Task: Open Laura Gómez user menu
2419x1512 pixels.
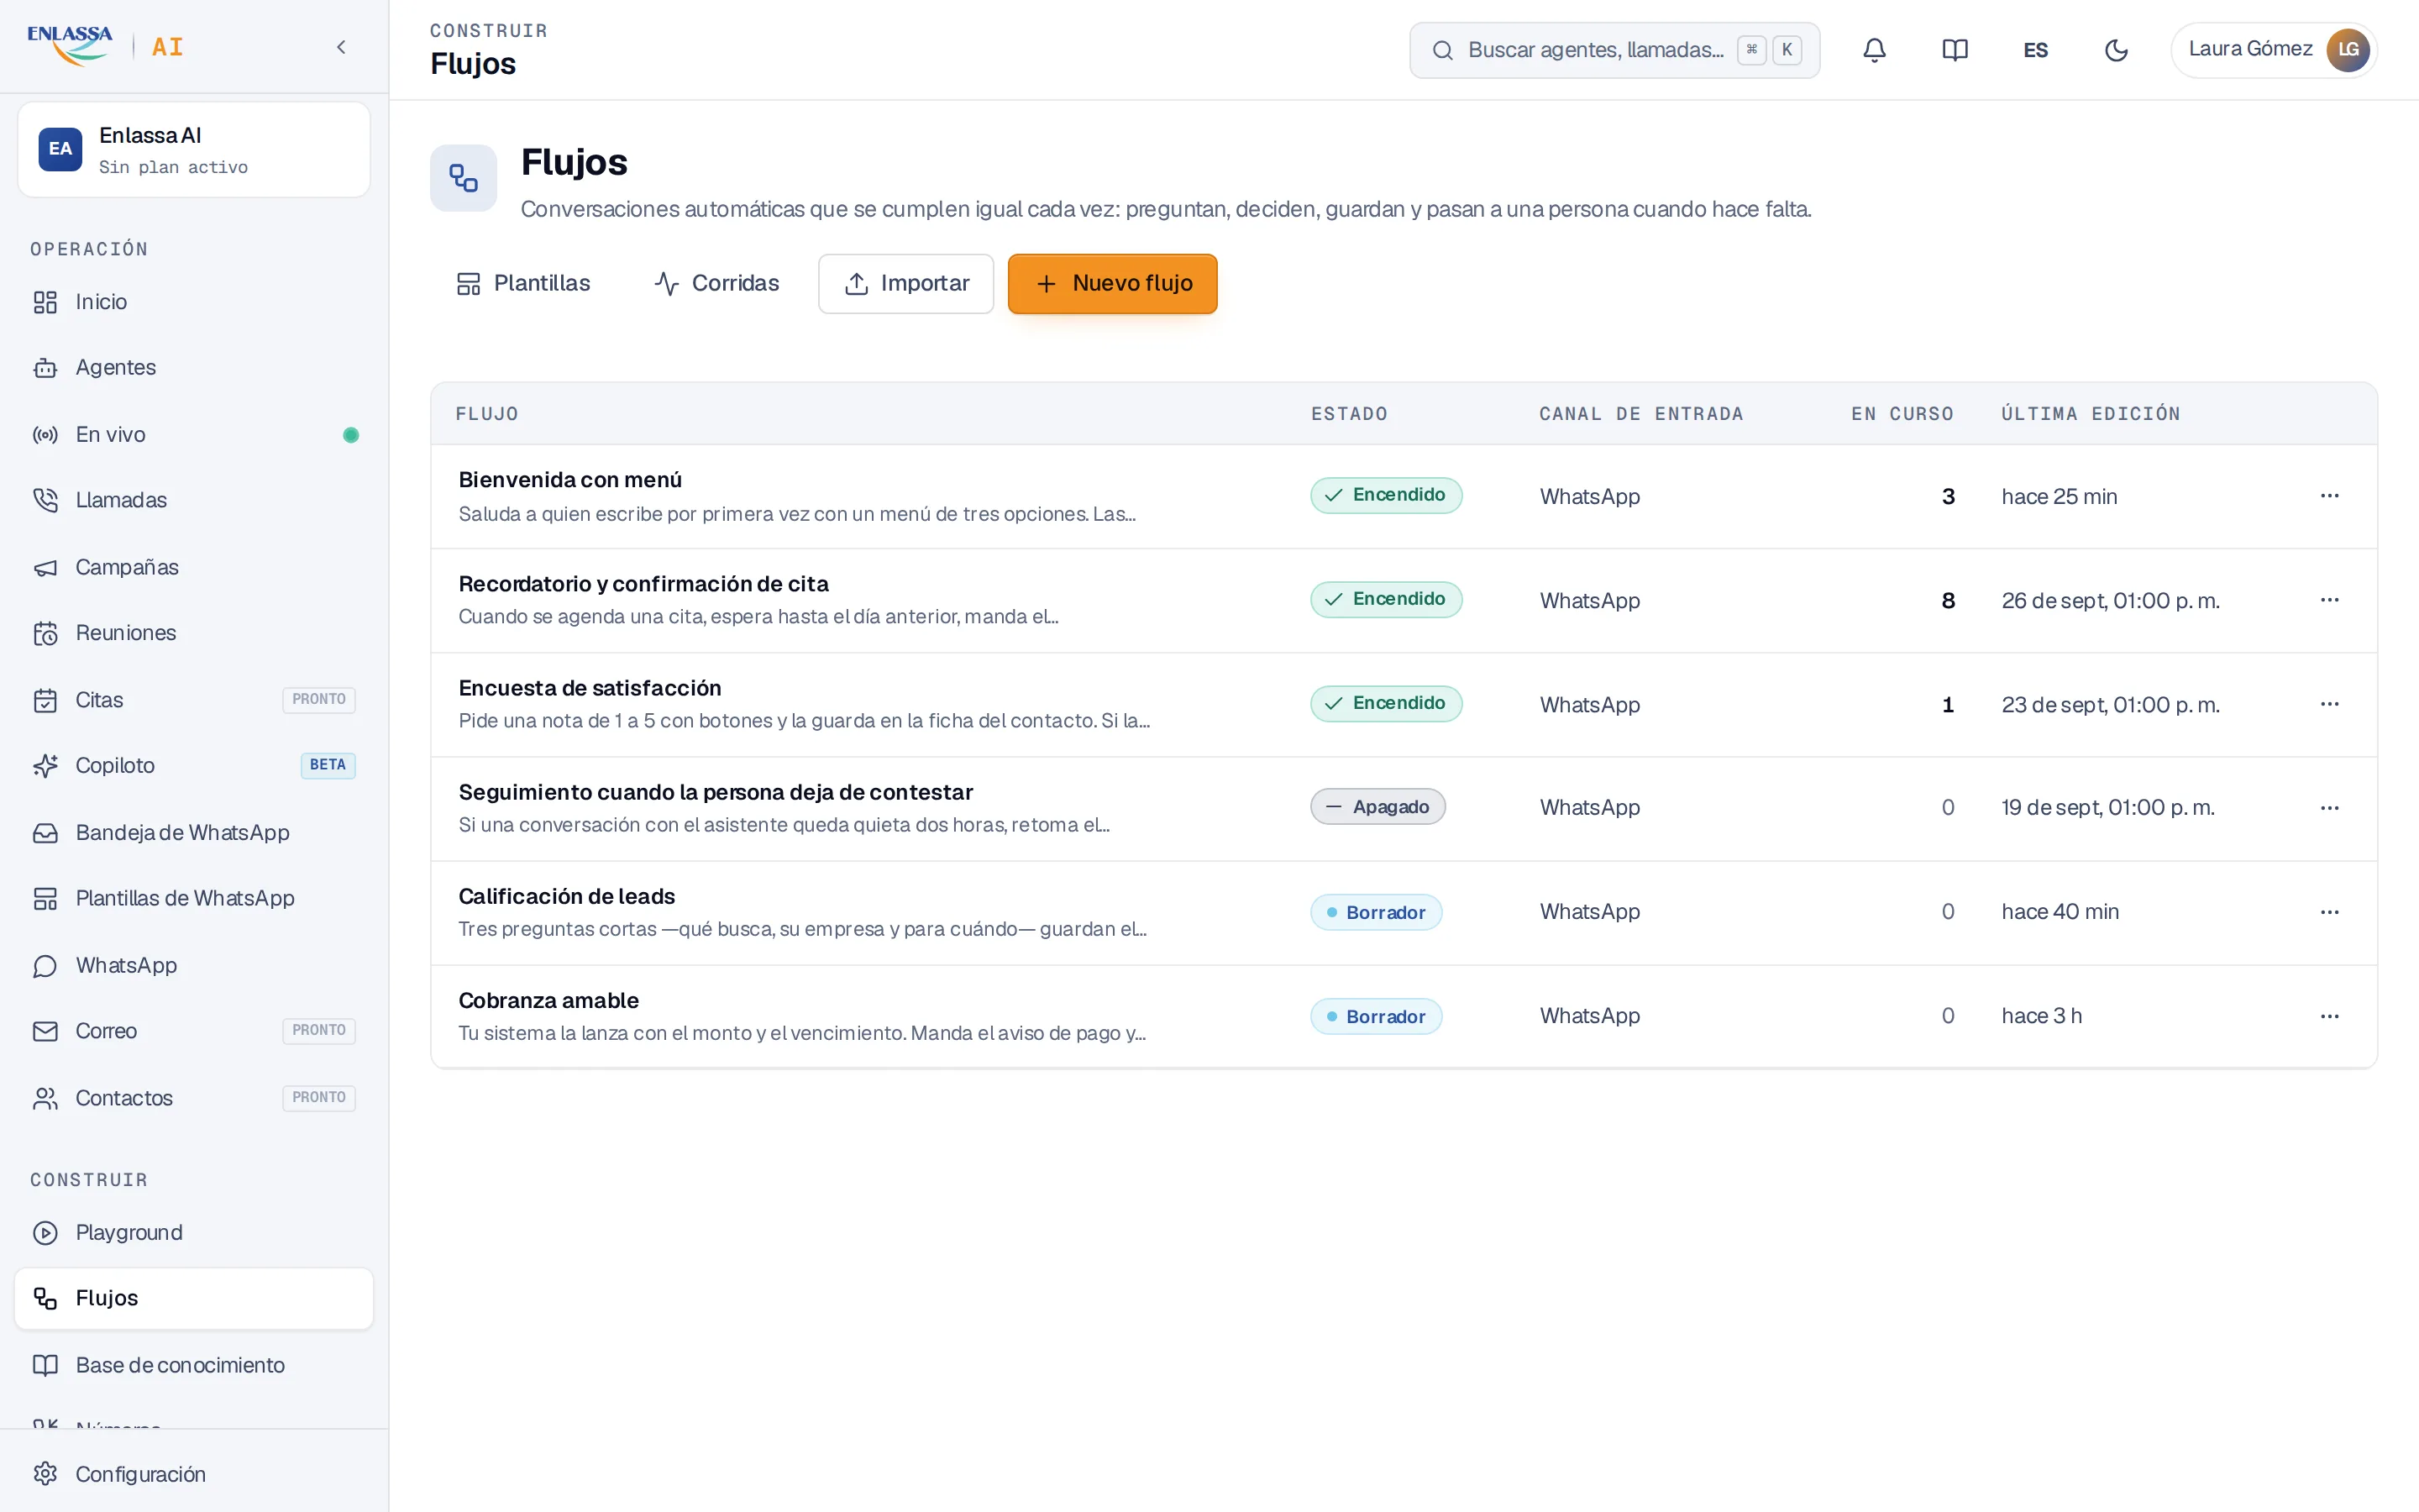Action: (2273, 49)
